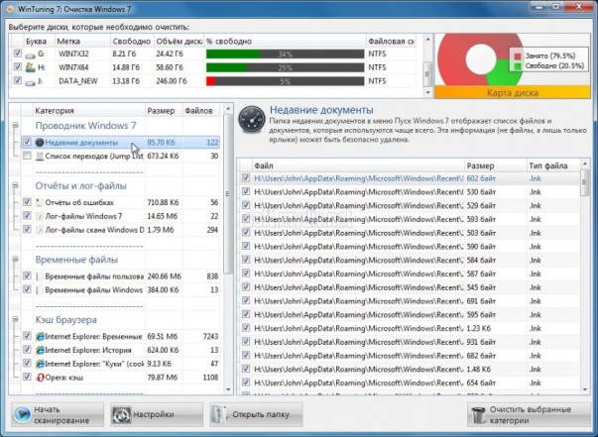Click Очистить выбранные категории button

tap(529, 414)
